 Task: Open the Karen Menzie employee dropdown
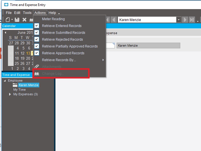click(x=179, y=20)
